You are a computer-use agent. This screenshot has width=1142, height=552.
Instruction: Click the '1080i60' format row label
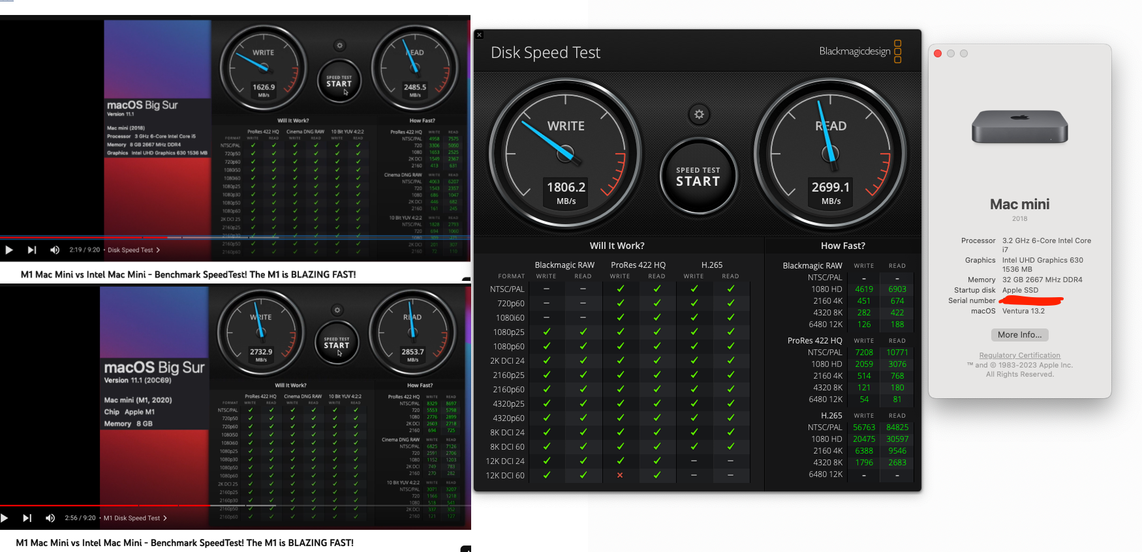510,318
